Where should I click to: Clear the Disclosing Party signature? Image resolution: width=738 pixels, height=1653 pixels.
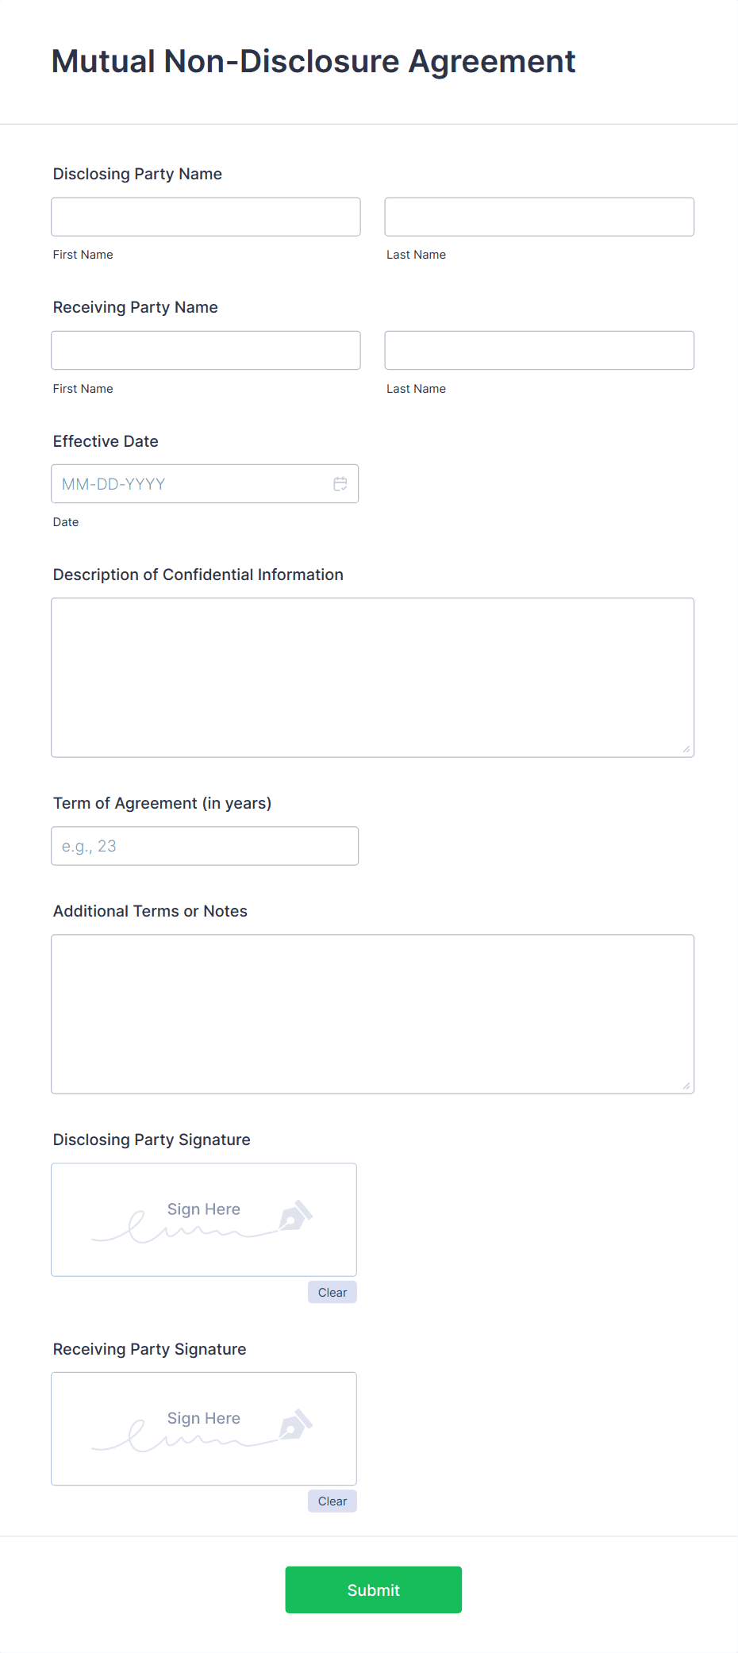click(x=332, y=1293)
